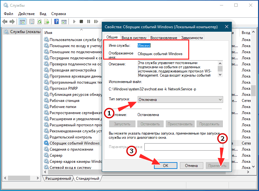Viewport: 259px width, 191px height.
Task: Click gear icon beside Проводная автонастройка
Action: click(x=46, y=70)
